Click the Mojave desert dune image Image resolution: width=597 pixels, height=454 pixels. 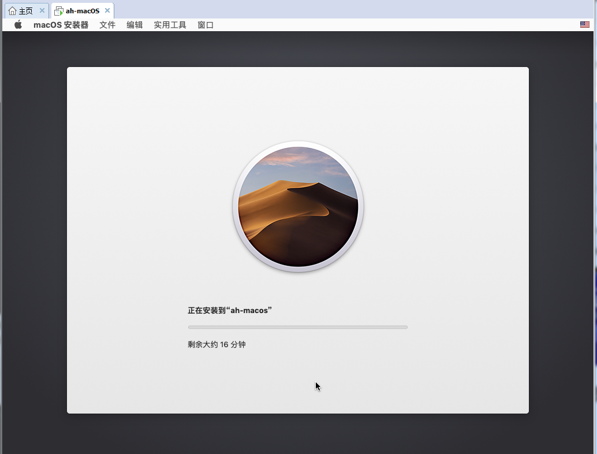298,207
